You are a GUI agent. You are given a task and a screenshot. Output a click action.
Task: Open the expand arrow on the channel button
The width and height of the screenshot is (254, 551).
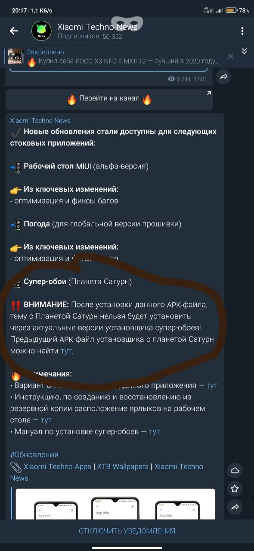209,93
